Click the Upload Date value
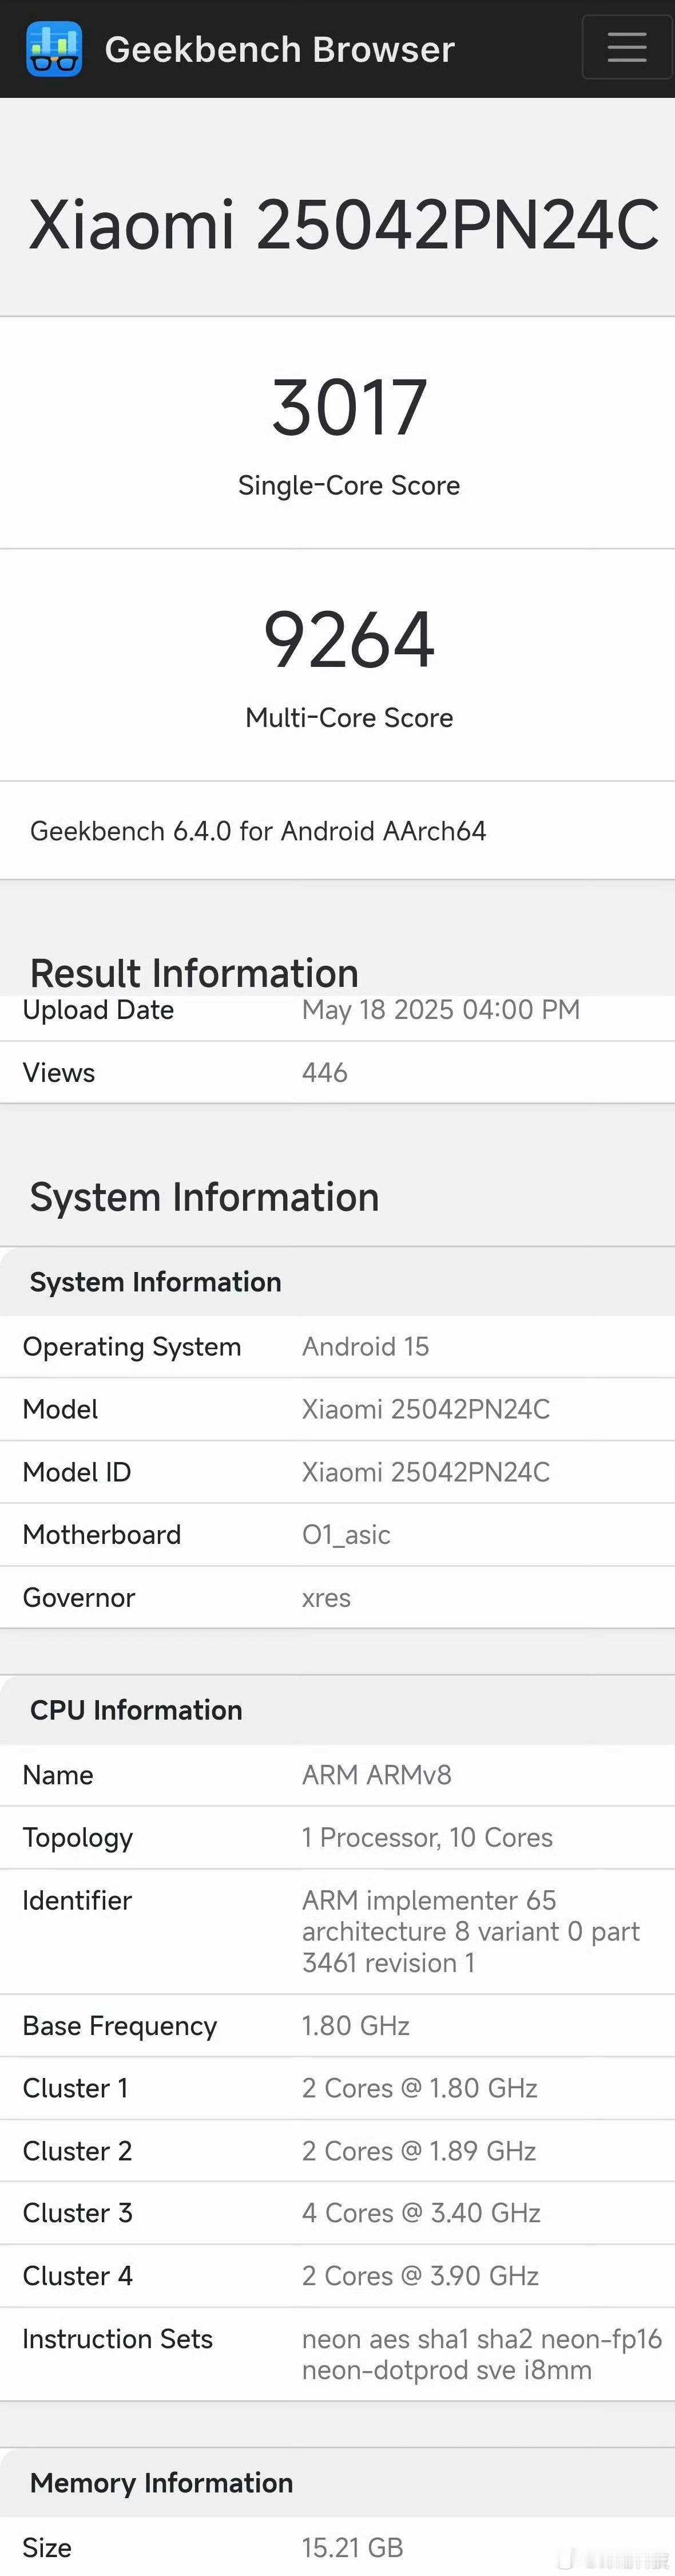 [440, 1010]
